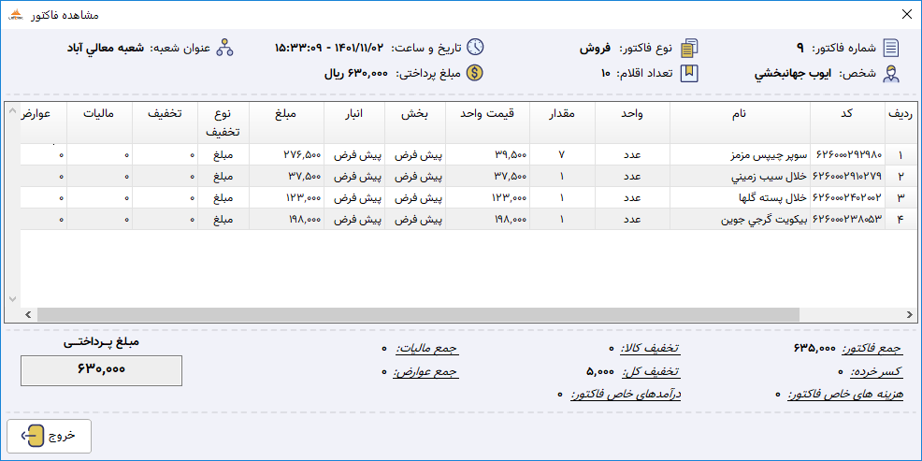Click the واحد column header
922x461 pixels.
(633, 122)
